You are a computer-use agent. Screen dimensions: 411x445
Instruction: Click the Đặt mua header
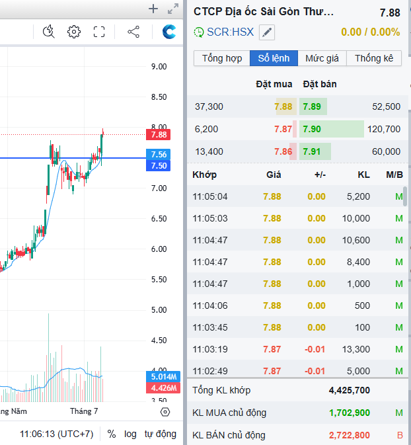(x=274, y=84)
